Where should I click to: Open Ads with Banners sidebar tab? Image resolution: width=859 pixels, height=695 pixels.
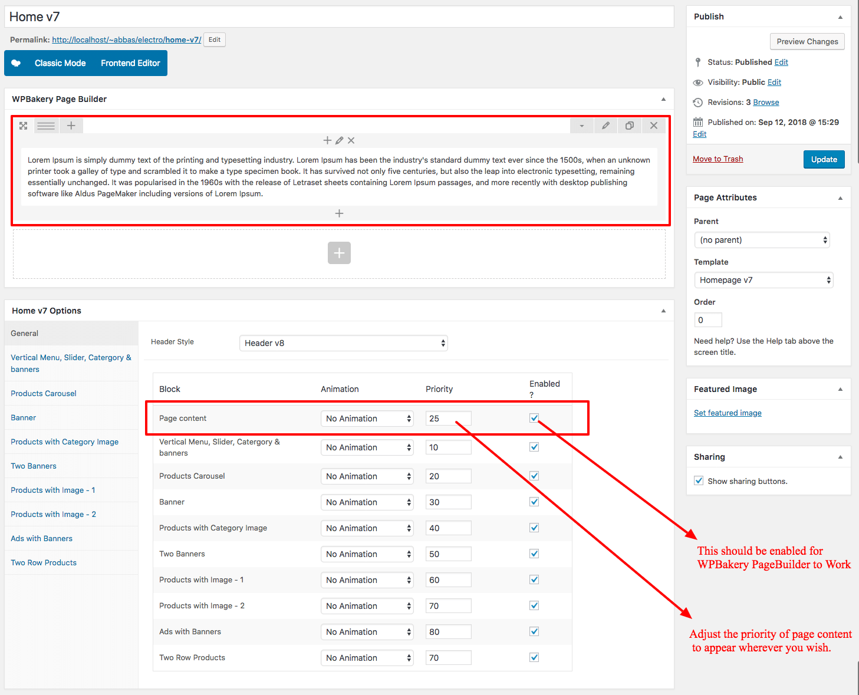(x=71, y=538)
